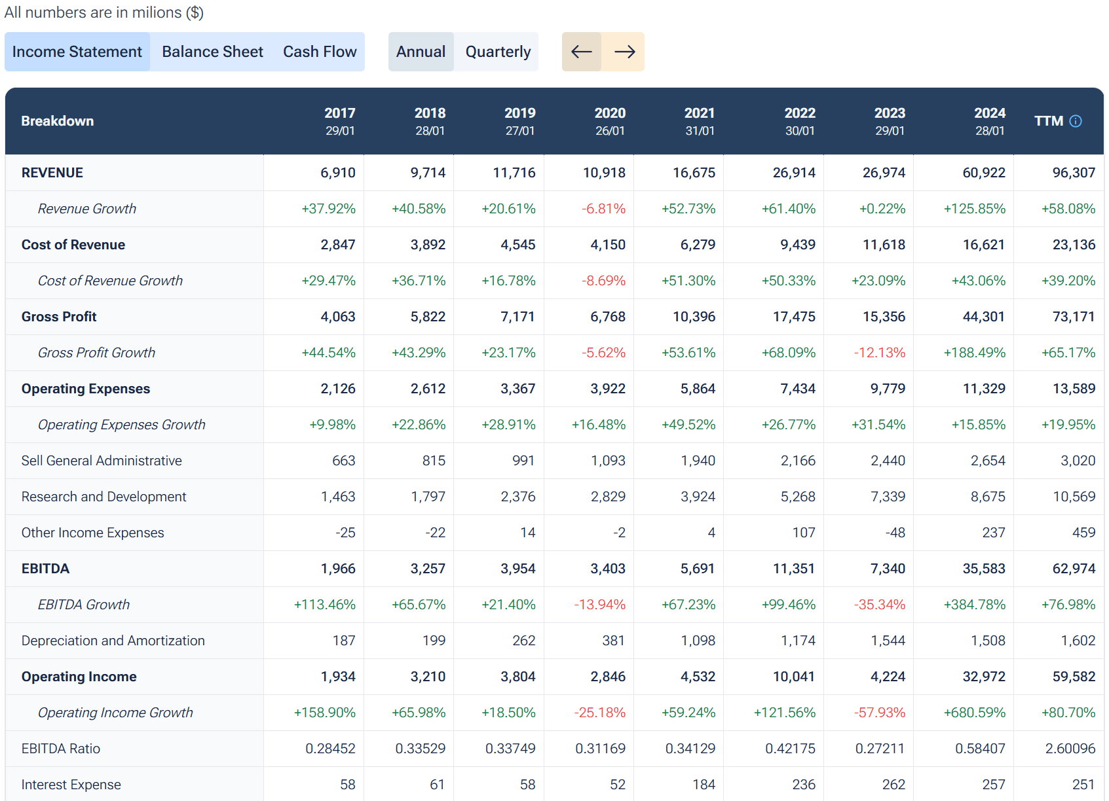Select the REVENUE row label
This screenshot has height=801, width=1109.
click(52, 173)
